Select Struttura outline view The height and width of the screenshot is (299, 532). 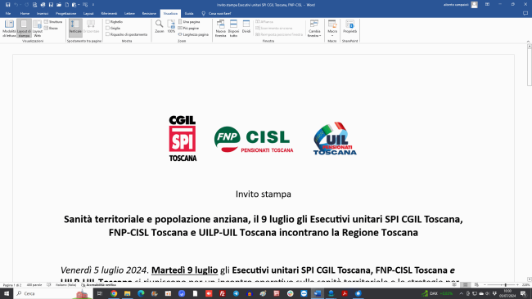point(53,22)
